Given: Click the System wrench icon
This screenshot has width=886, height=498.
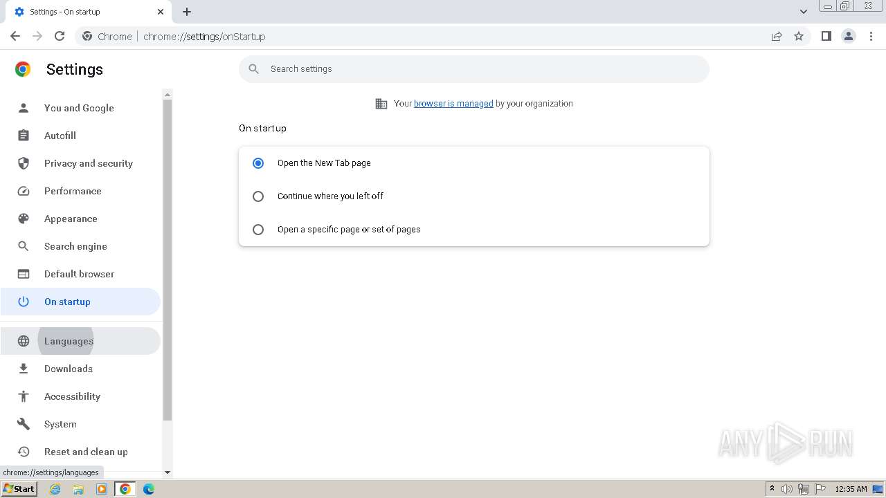Looking at the screenshot, I should [24, 424].
